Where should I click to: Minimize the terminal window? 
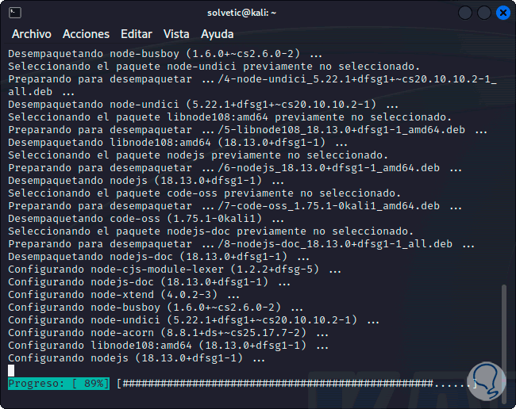[464, 13]
